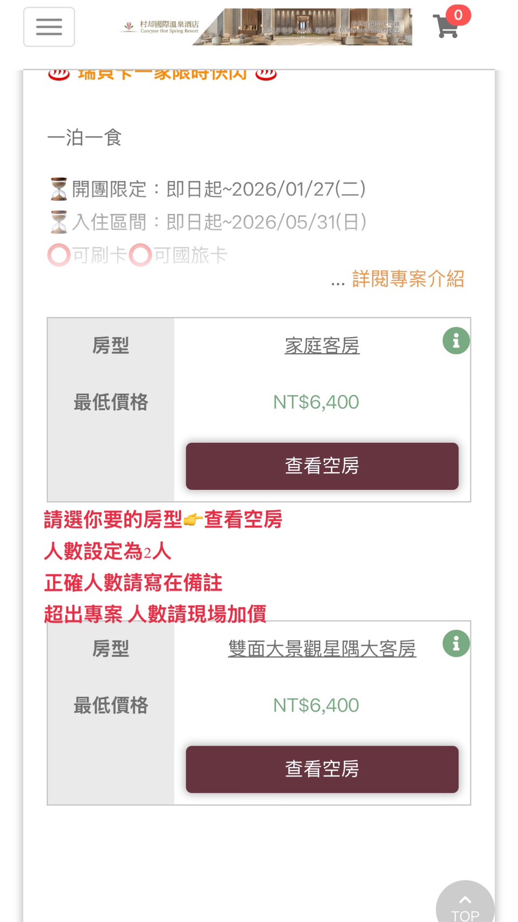Tap the pointing hand emoji in red instructions
The width and height of the screenshot is (518, 922).
coord(192,520)
